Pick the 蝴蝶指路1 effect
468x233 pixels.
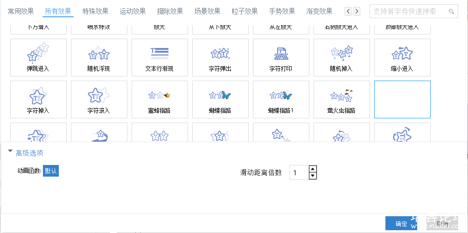click(x=281, y=100)
